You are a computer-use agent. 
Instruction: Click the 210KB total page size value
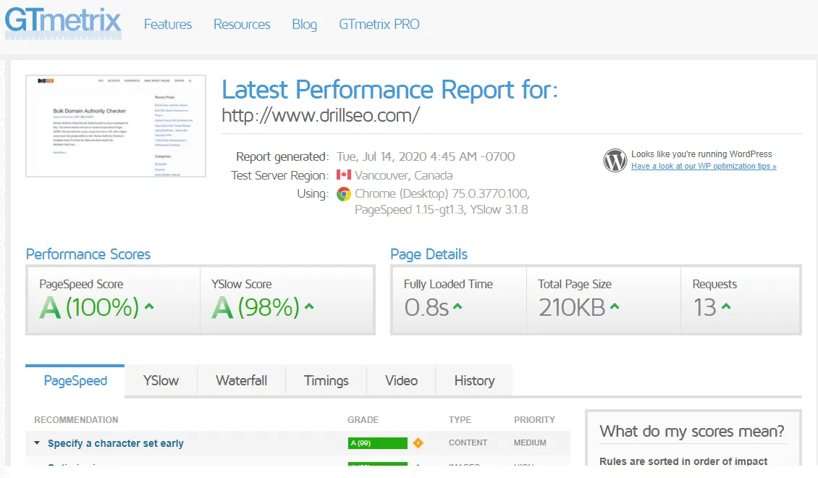572,307
